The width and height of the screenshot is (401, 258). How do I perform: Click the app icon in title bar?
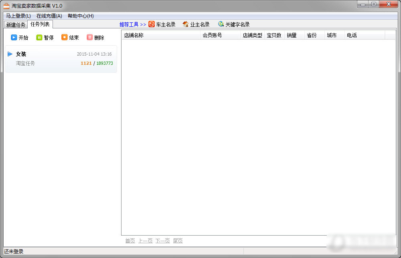[x=6, y=6]
